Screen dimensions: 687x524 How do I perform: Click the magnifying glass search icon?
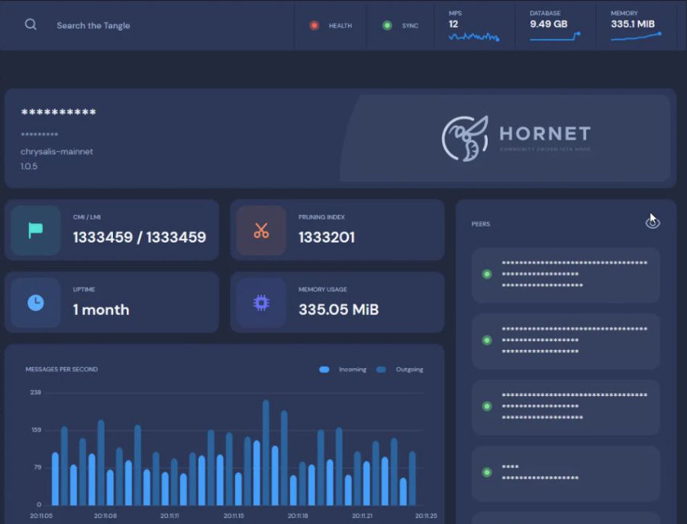pos(31,24)
